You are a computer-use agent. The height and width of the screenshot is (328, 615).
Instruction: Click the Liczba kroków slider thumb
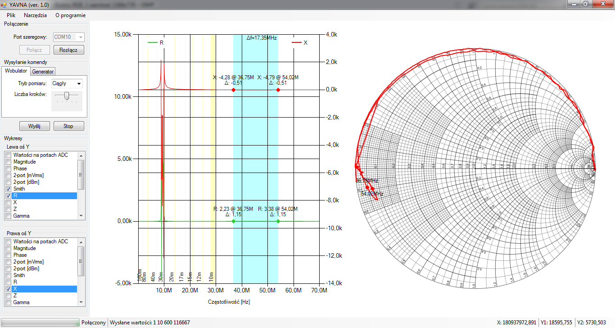click(67, 95)
